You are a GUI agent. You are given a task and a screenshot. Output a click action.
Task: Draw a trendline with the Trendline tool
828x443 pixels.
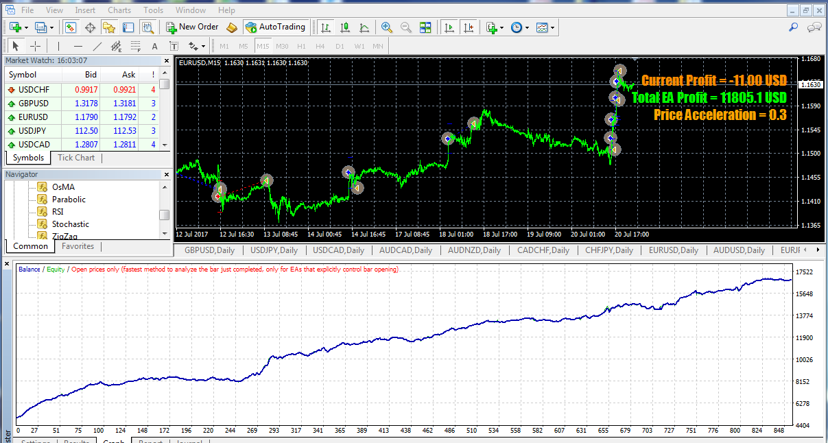97,47
